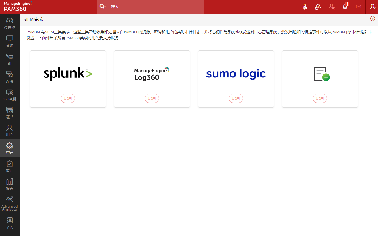Screen dimensions: 378x236
Task: Click the ManageEngine PAM360 logo
Action: coord(18,6)
